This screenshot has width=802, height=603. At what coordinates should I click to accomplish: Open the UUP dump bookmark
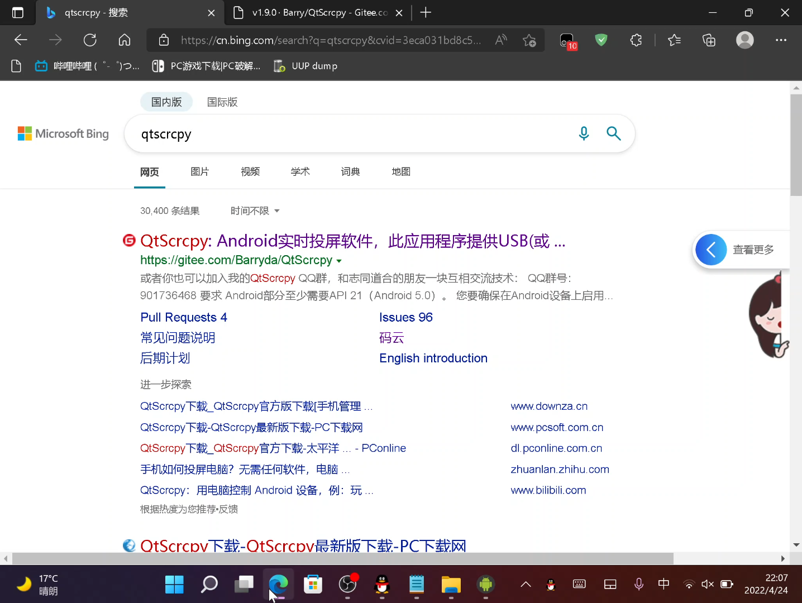point(305,66)
